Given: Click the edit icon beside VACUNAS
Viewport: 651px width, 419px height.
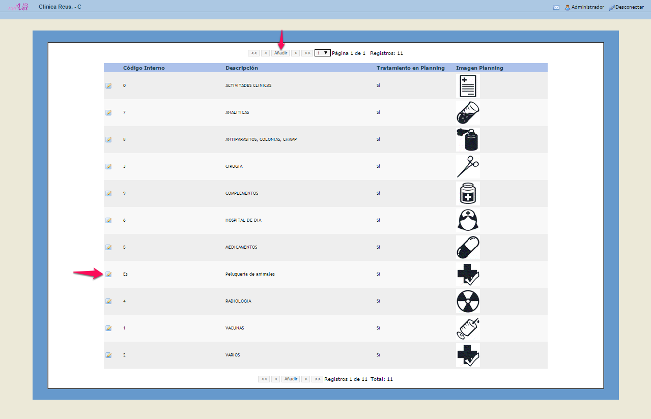Looking at the screenshot, I should (108, 328).
